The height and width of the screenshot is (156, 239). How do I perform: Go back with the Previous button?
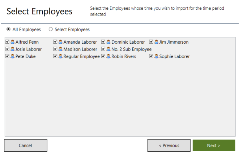(169, 146)
